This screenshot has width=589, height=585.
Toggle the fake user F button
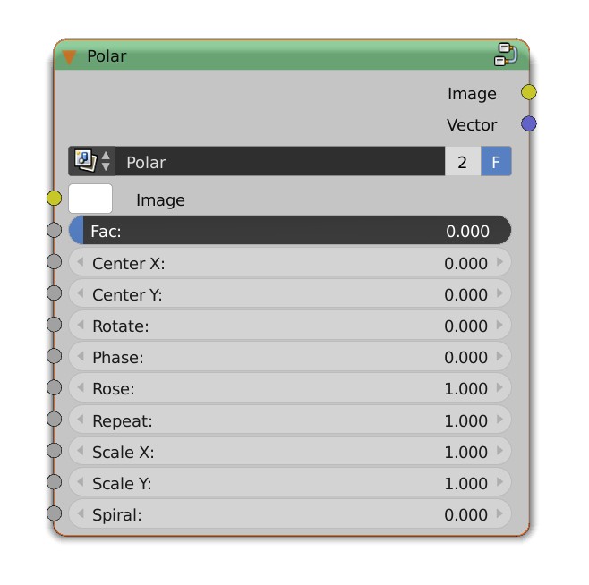pos(496,162)
